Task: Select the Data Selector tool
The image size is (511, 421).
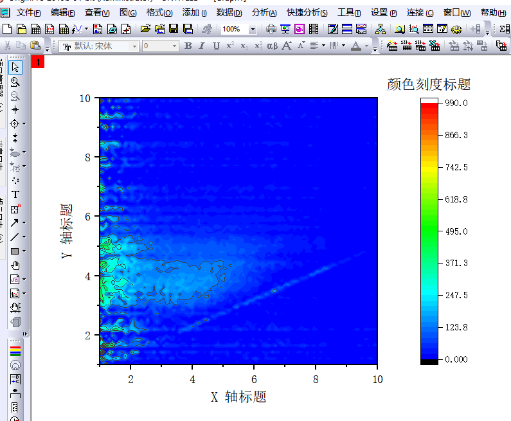Action: tap(15, 138)
